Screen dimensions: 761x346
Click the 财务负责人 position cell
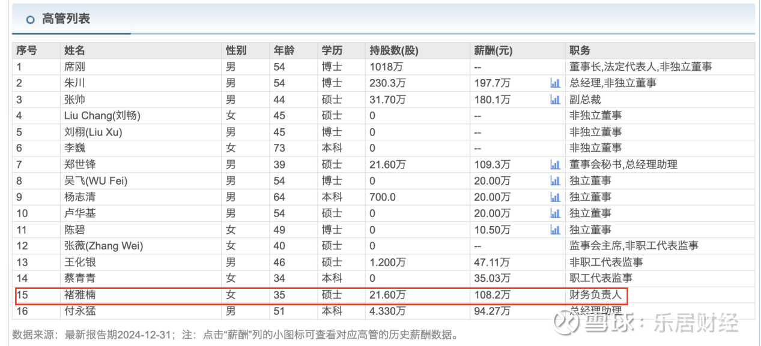pos(595,294)
